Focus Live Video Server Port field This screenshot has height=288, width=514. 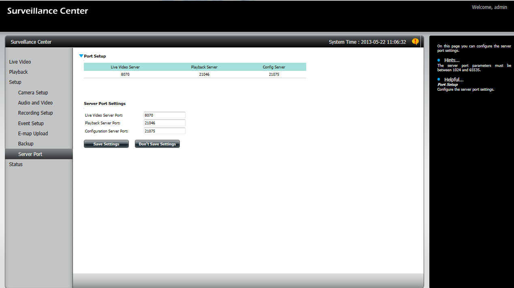click(164, 115)
